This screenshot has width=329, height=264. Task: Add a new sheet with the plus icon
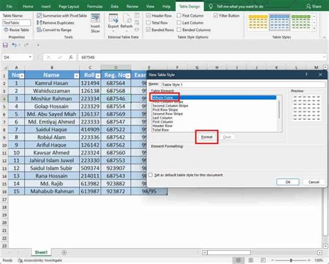click(65, 252)
